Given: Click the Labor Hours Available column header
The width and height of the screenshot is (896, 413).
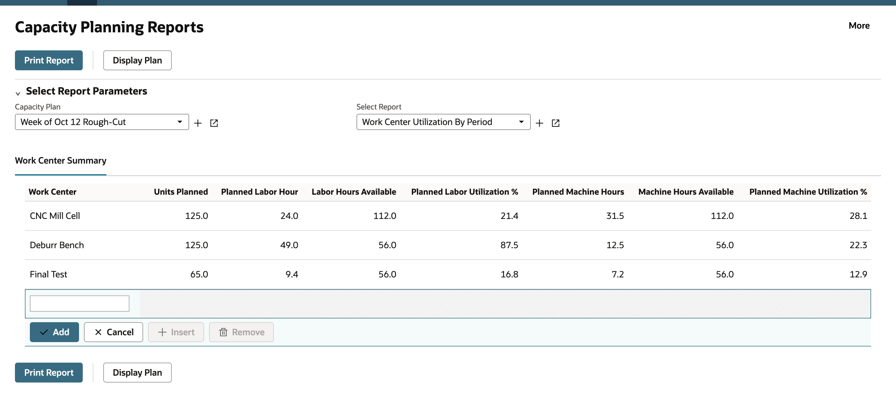Looking at the screenshot, I should pos(354,192).
